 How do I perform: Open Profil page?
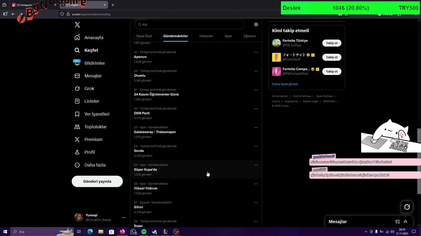pyautogui.click(x=85, y=152)
